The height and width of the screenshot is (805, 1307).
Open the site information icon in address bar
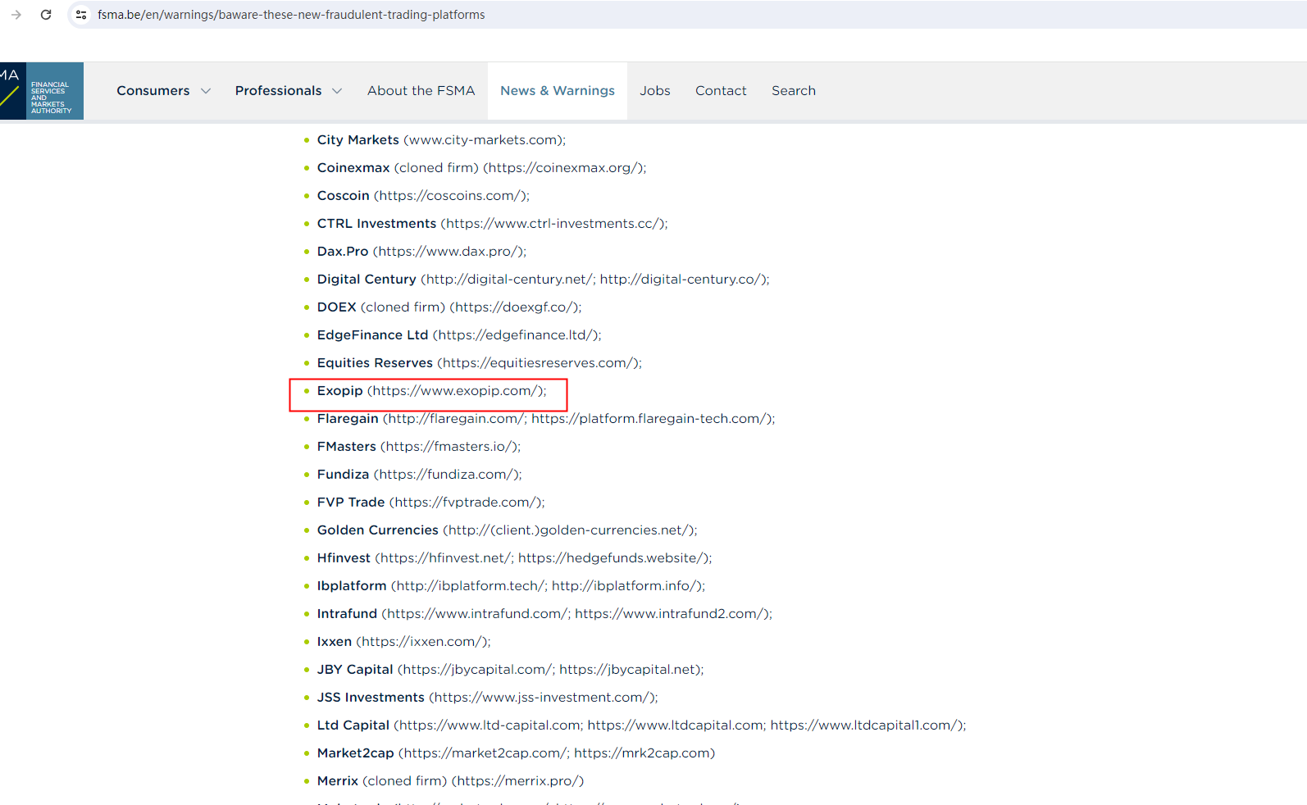(x=81, y=15)
